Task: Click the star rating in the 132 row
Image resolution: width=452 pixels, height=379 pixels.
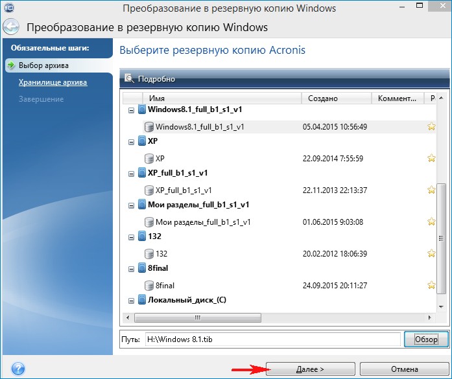Action: (431, 253)
